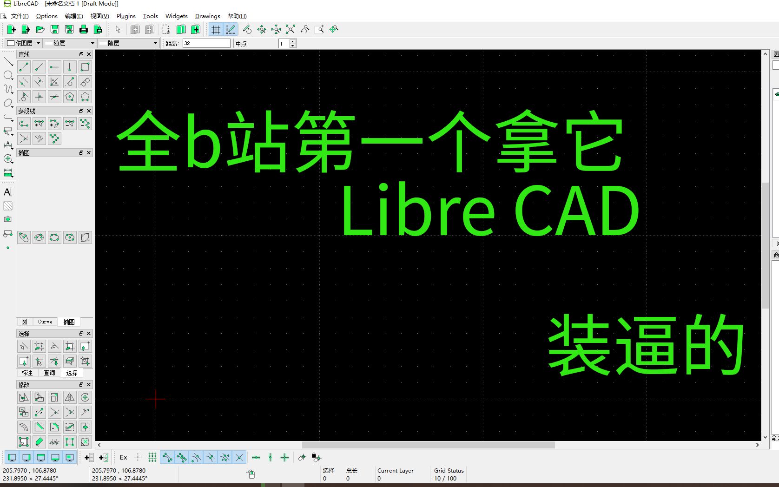Click the Print icon in the toolbar

[x=84, y=30]
